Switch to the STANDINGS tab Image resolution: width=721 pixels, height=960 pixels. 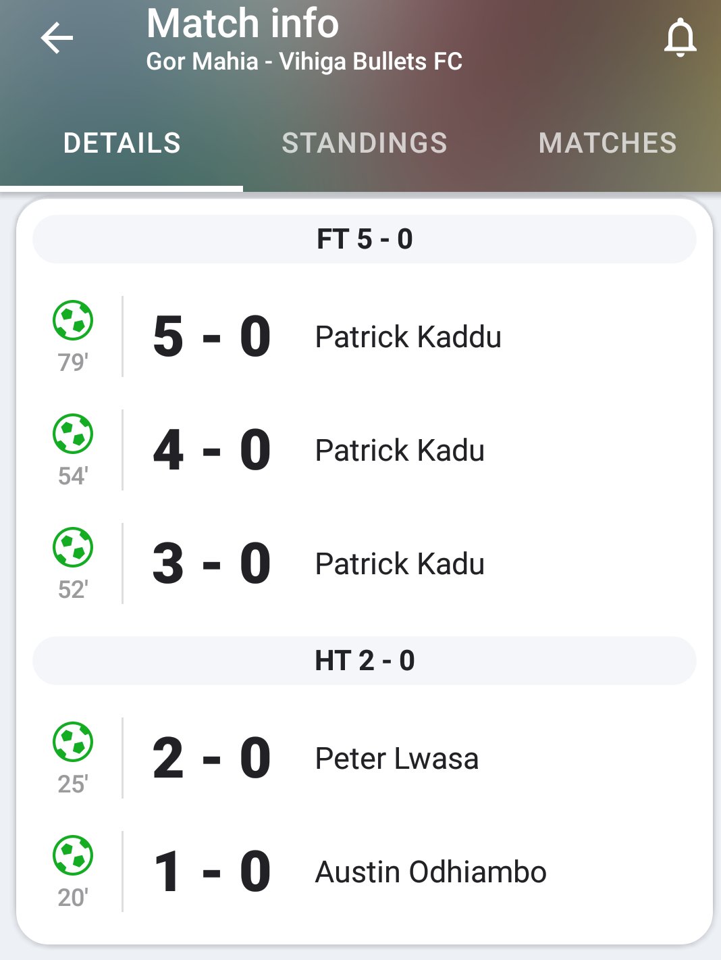[x=365, y=143]
